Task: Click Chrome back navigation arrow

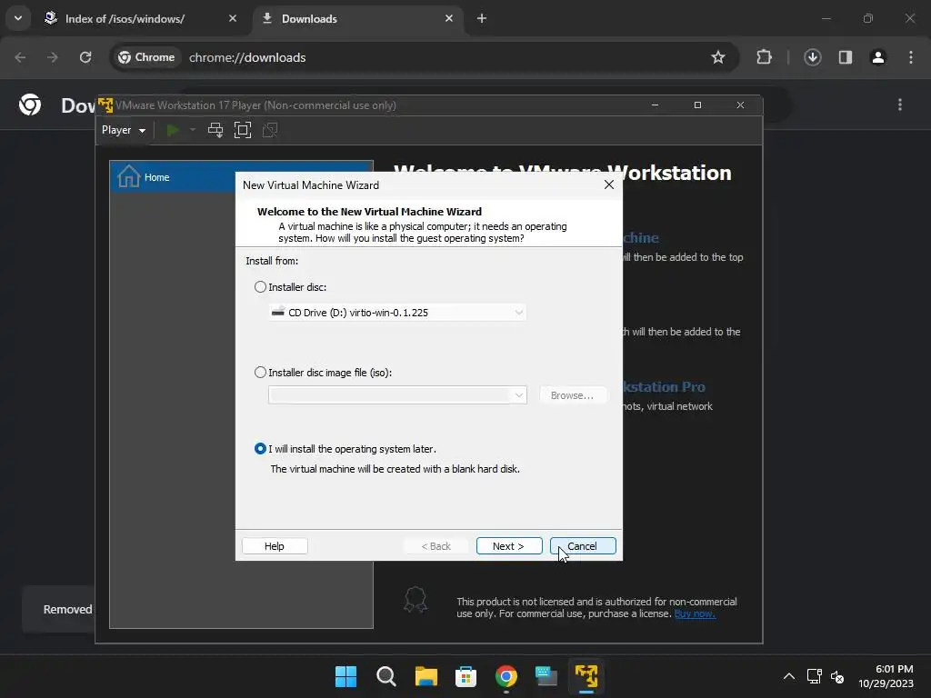Action: (x=20, y=57)
